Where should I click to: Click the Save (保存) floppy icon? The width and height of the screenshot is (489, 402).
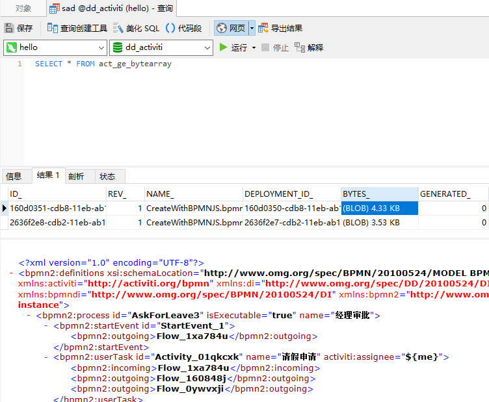click(x=9, y=29)
